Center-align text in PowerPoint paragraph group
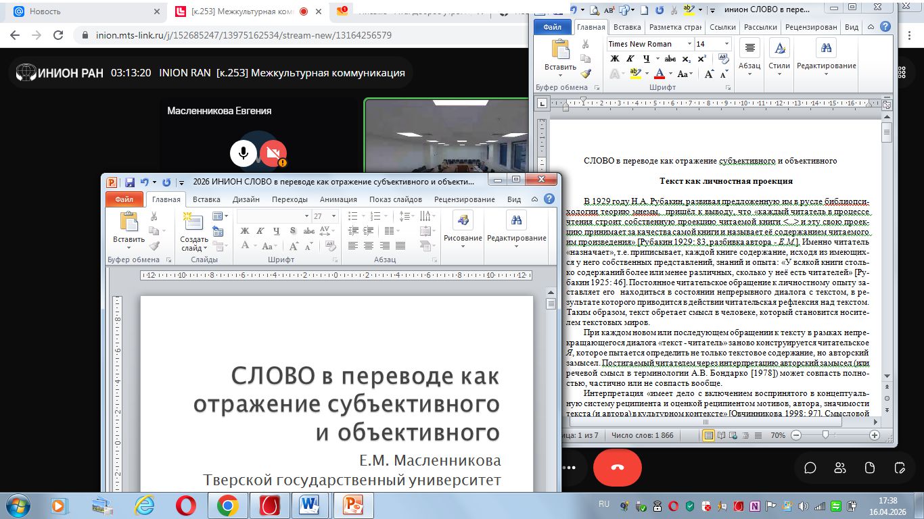Screen dimensions: 924x519 click(369, 246)
